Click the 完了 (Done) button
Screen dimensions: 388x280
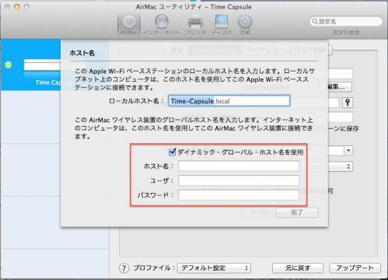pos(297,212)
